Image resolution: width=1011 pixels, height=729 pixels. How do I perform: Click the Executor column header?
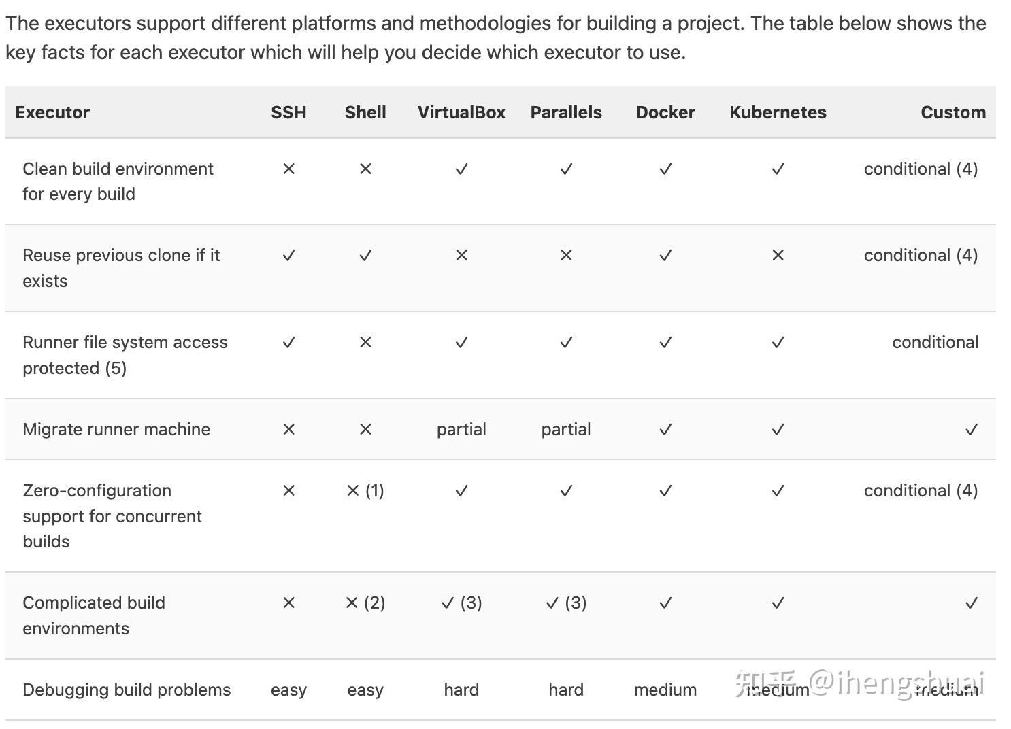52,112
